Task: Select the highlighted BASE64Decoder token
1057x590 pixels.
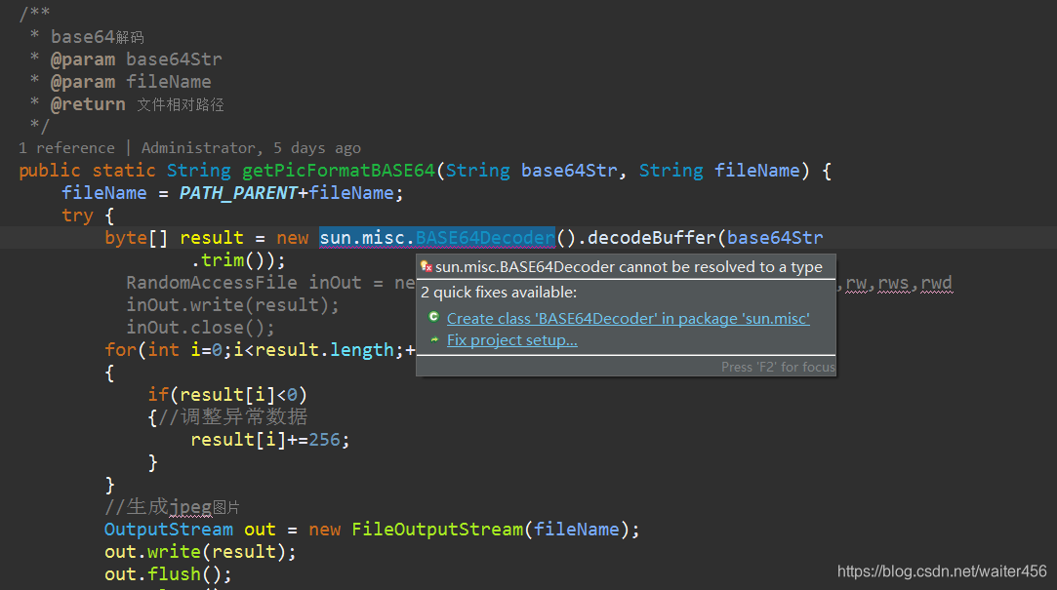Action: pos(485,237)
